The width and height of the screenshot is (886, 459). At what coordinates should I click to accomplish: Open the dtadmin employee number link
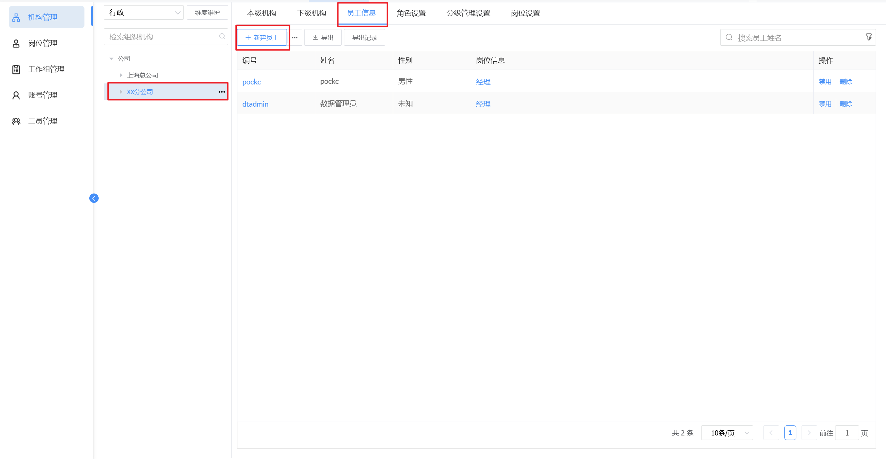[x=255, y=104]
